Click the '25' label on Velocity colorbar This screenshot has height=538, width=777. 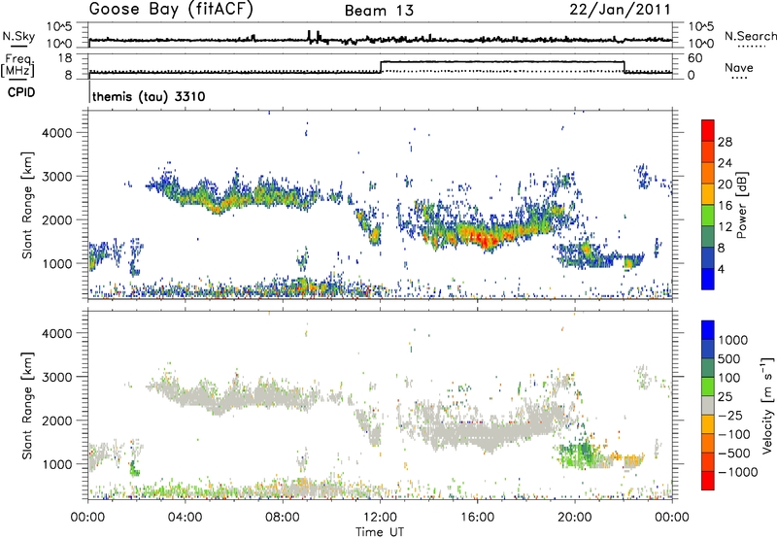(725, 397)
